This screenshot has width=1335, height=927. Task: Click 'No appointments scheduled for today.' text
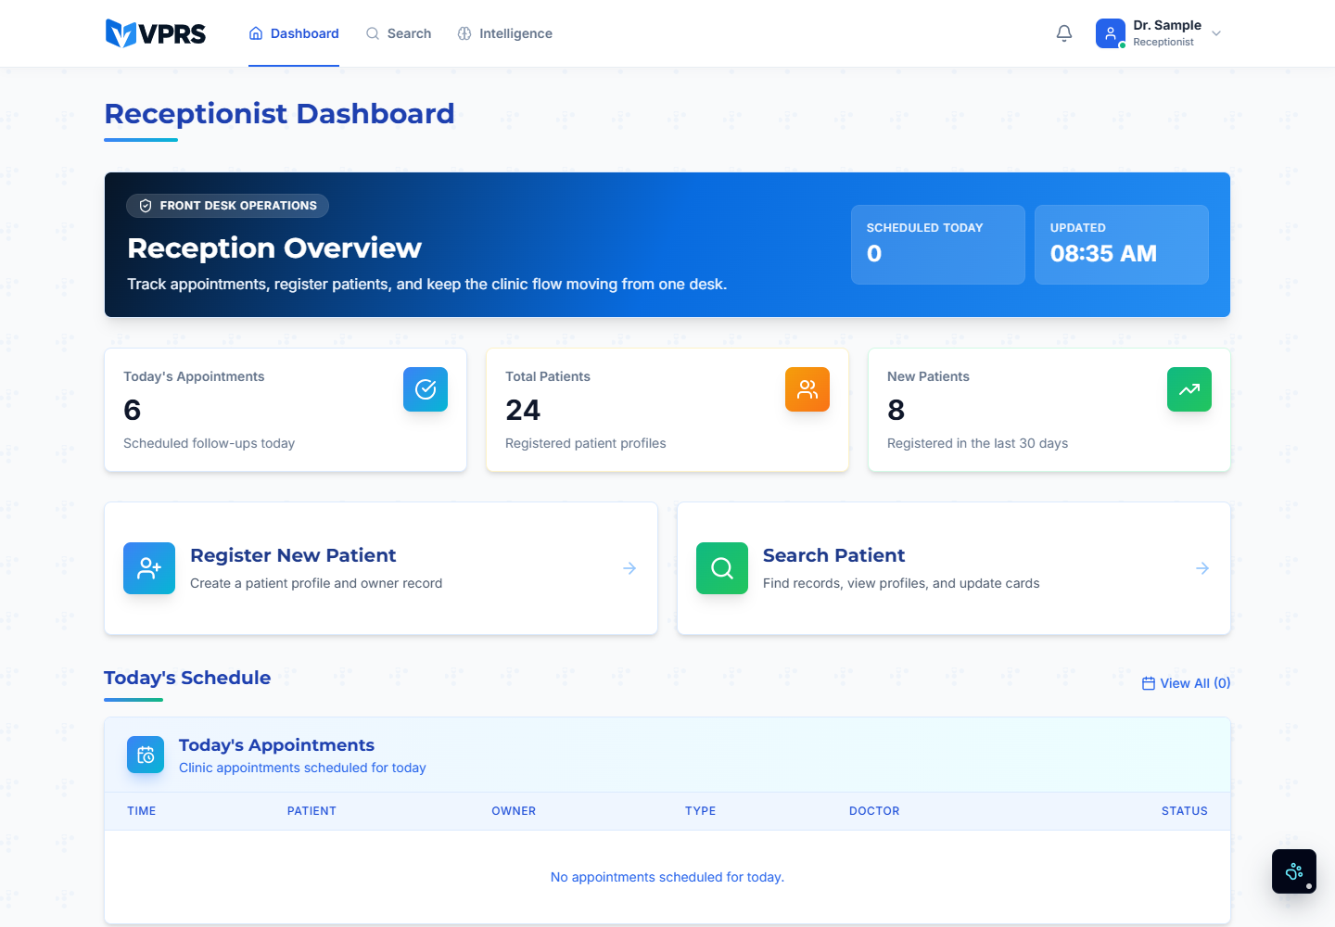(x=667, y=877)
